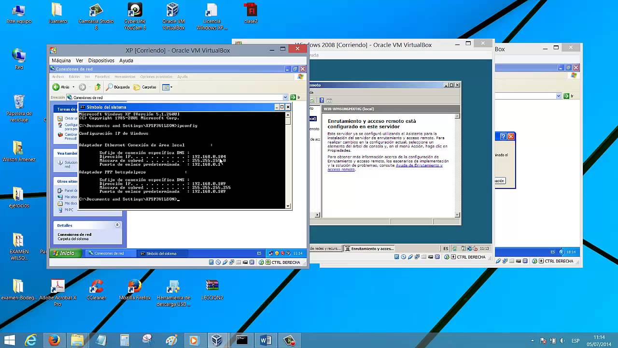The height and width of the screenshot is (348, 618).
Task: Click the Búsqueda search button
Action: [x=118, y=87]
